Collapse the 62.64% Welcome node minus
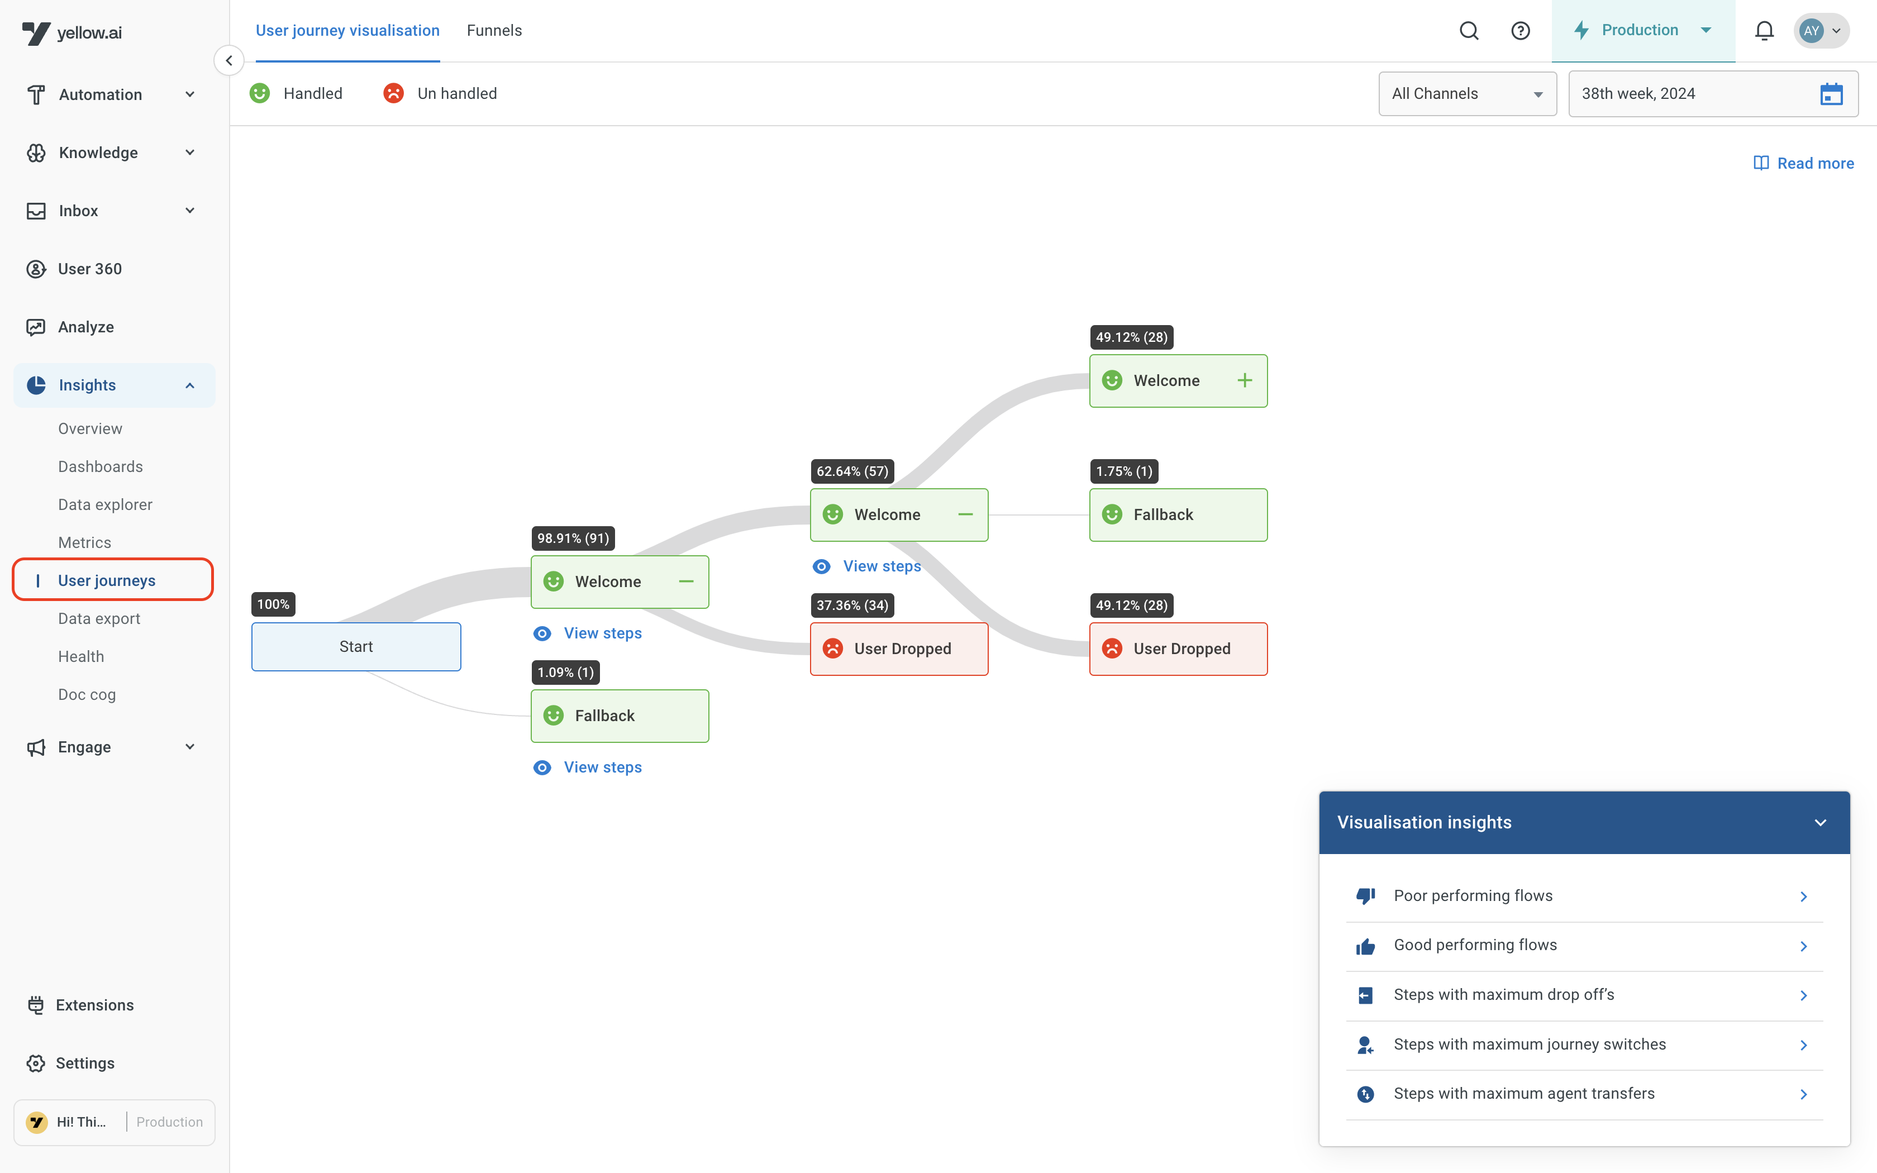Image resolution: width=1877 pixels, height=1173 pixels. 965,514
